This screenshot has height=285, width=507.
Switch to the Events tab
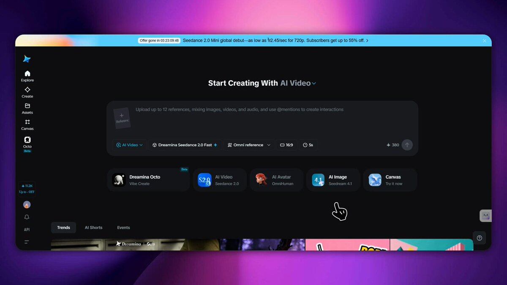pos(123,228)
